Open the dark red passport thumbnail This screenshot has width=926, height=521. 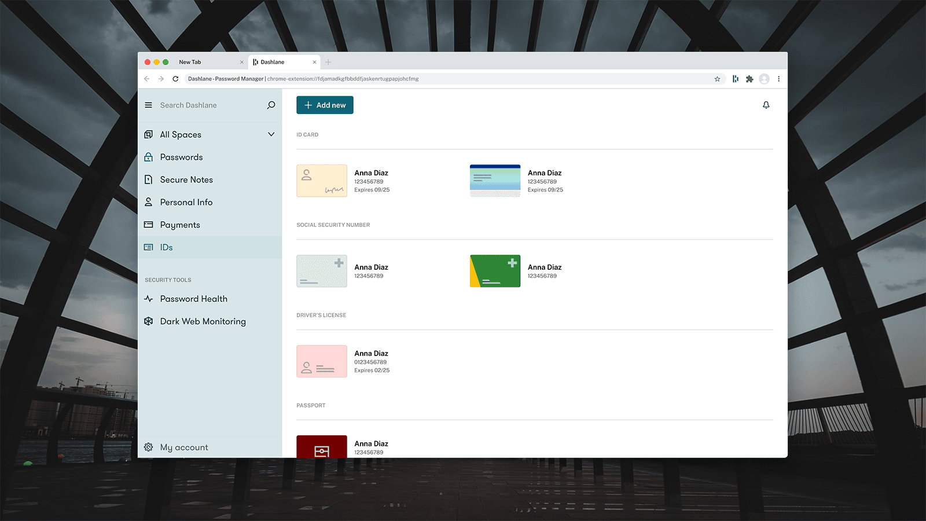[x=322, y=446]
